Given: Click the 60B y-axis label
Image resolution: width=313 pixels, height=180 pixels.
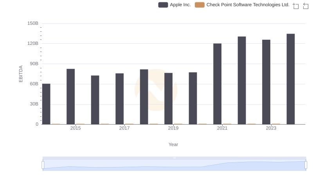Looking at the screenshot, I should tap(34, 84).
